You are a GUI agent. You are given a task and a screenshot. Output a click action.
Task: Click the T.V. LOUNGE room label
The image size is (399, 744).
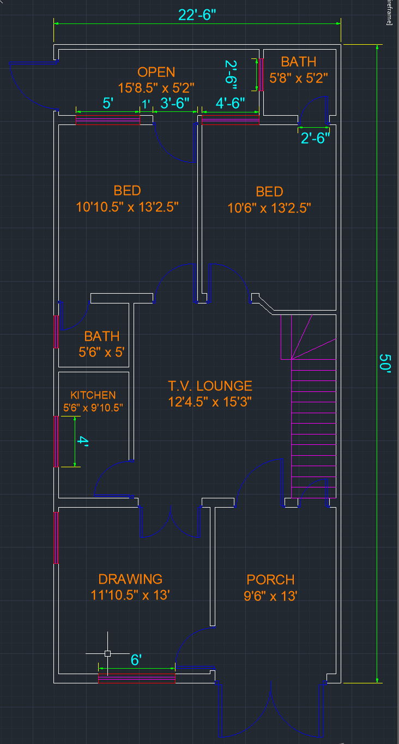click(x=210, y=386)
